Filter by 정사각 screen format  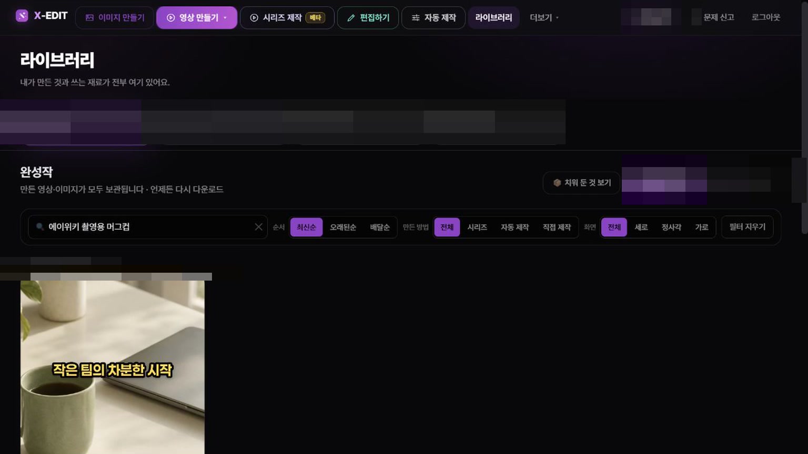[671, 228]
